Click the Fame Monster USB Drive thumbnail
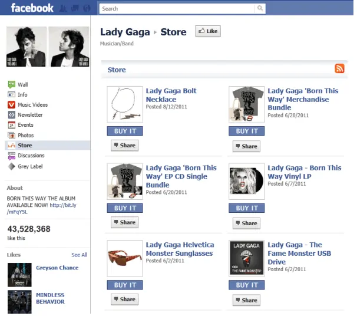The width and height of the screenshot is (357, 316). click(x=246, y=258)
